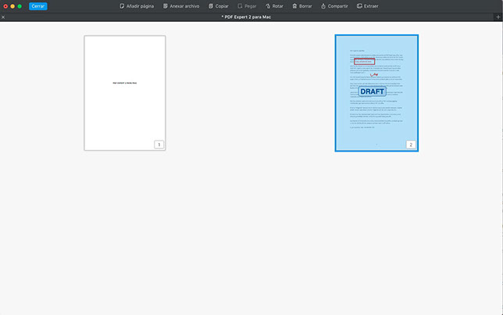Click the DRAFT stamp on page 2
Screen dimensions: 503x315
[372, 91]
